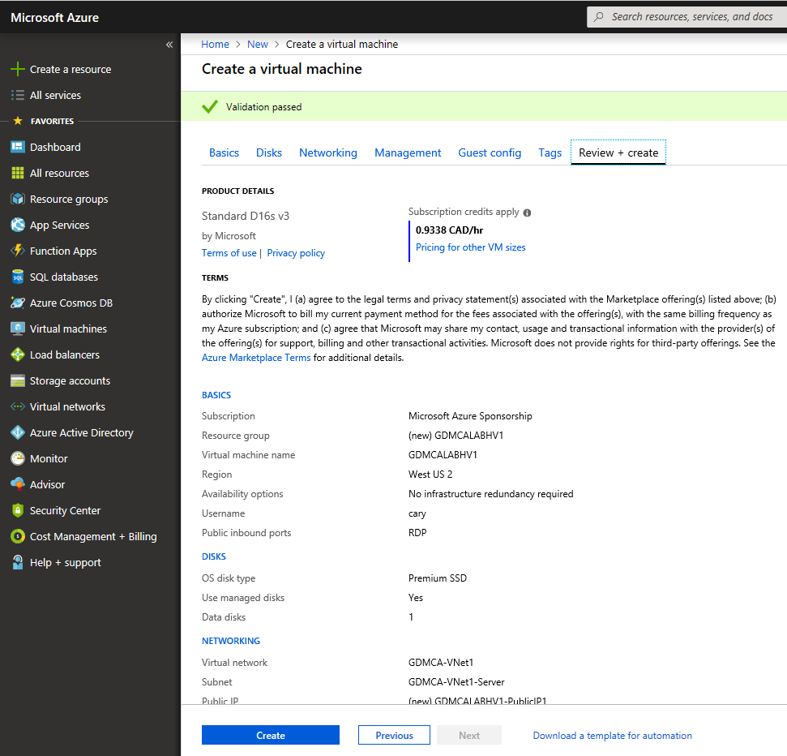Click the App Services globe icon
Viewport: 787px width, 756px height.
point(18,225)
